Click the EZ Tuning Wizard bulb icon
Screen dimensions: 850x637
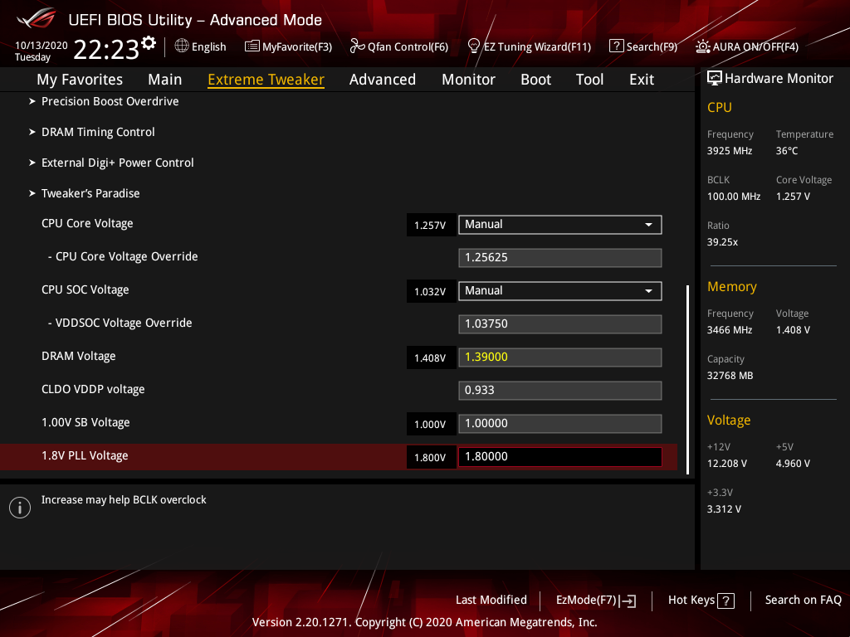(474, 46)
